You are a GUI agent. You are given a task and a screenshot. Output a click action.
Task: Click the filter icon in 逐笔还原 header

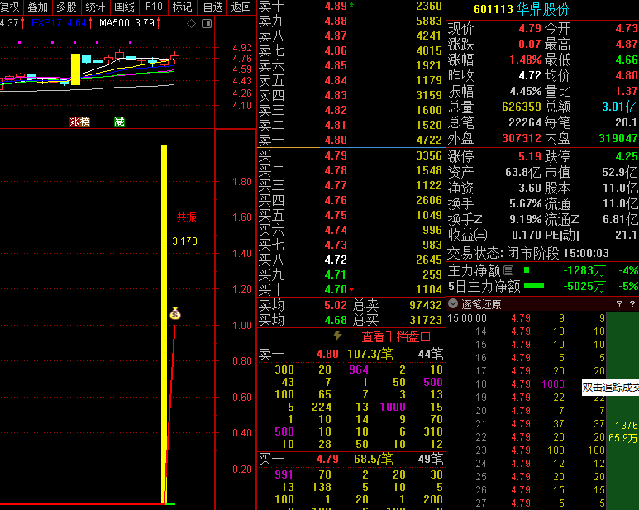619,303
